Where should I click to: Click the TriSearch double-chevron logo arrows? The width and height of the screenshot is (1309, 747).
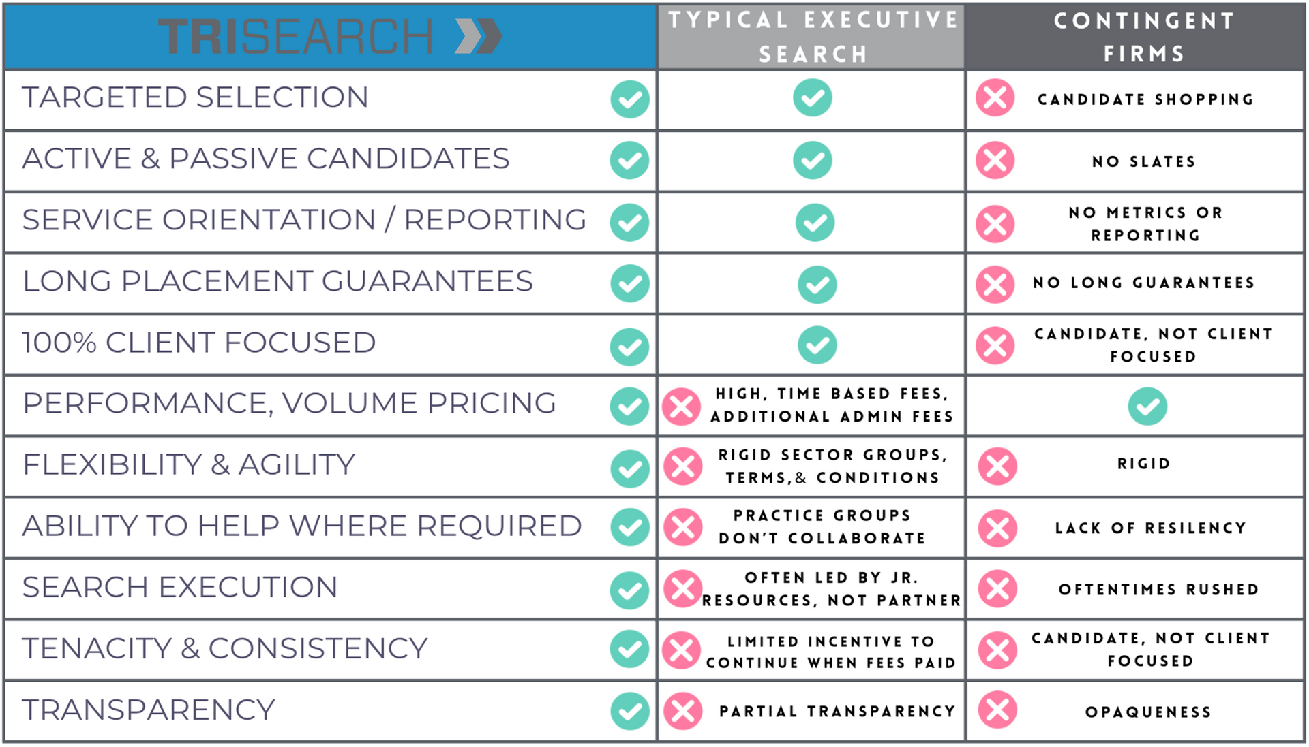click(x=479, y=36)
